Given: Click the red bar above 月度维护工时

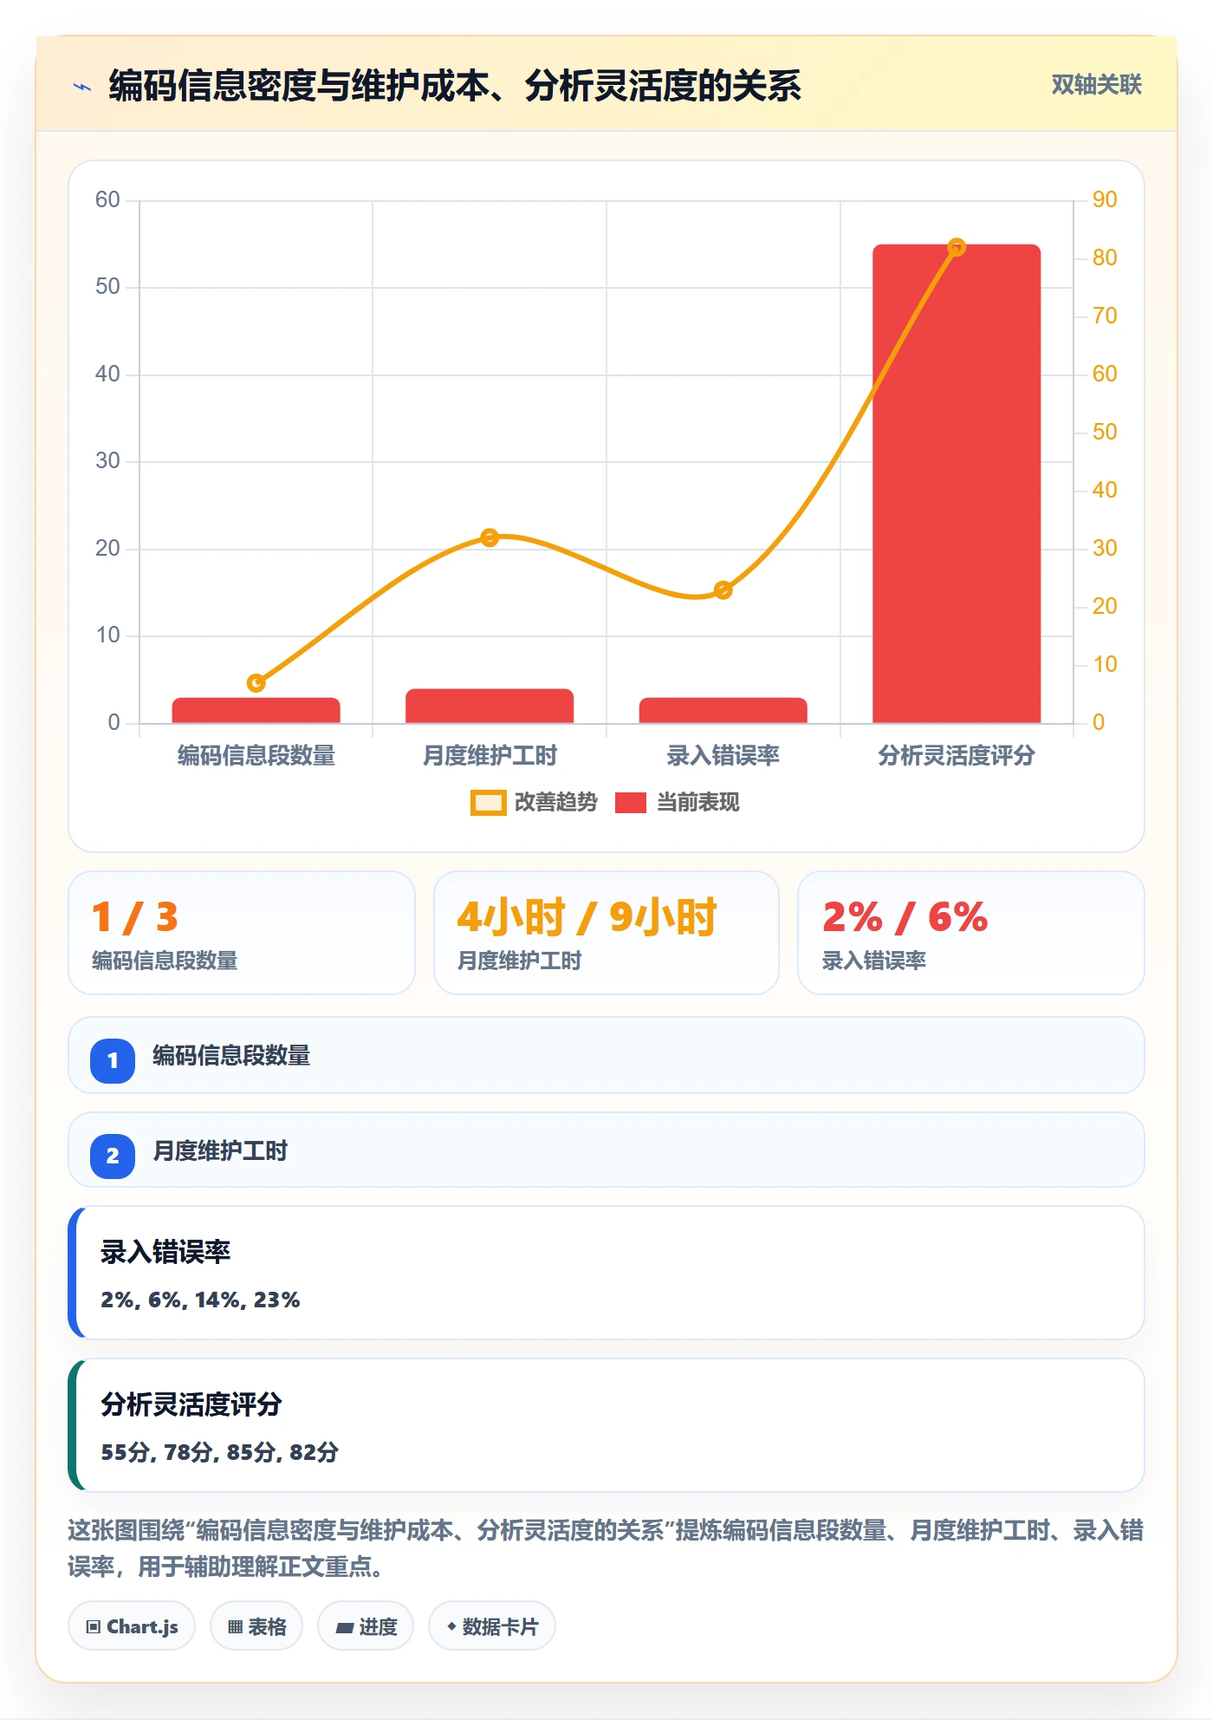Looking at the screenshot, I should 490,706.
